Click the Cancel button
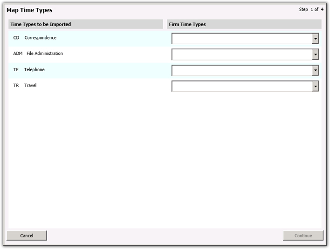The width and height of the screenshot is (330, 249). tap(27, 236)
